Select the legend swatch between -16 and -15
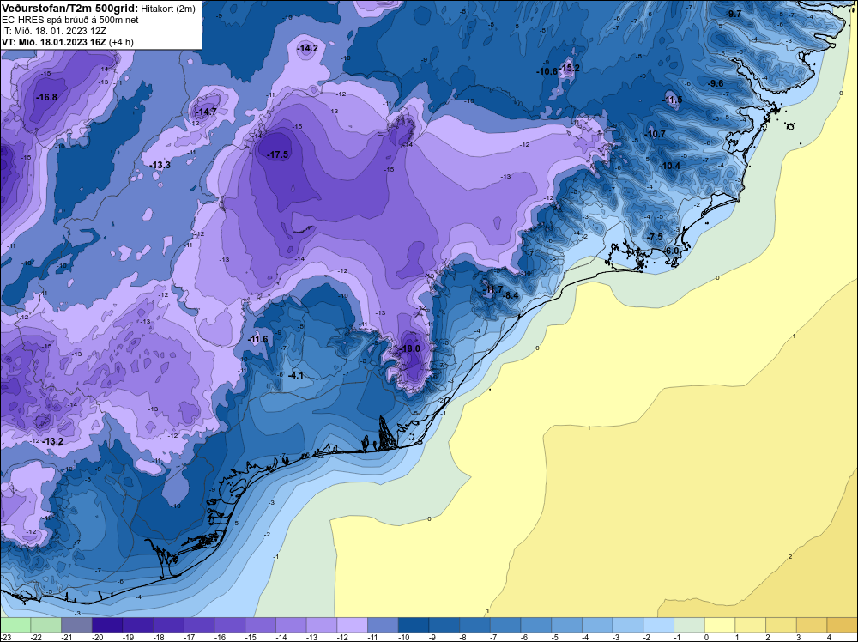The image size is (858, 642). point(230,625)
